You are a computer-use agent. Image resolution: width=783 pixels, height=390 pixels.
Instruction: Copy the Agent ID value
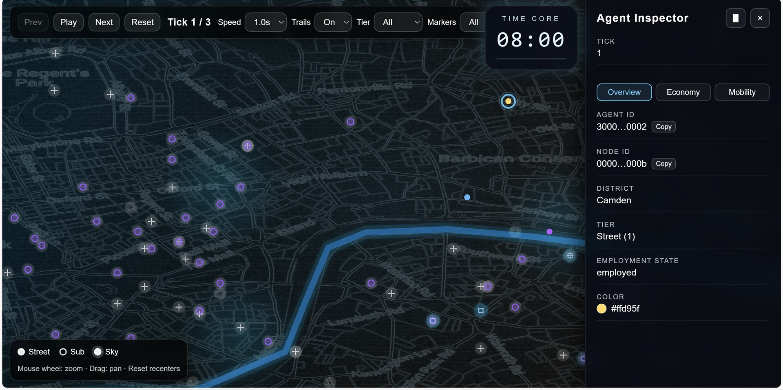(x=664, y=127)
